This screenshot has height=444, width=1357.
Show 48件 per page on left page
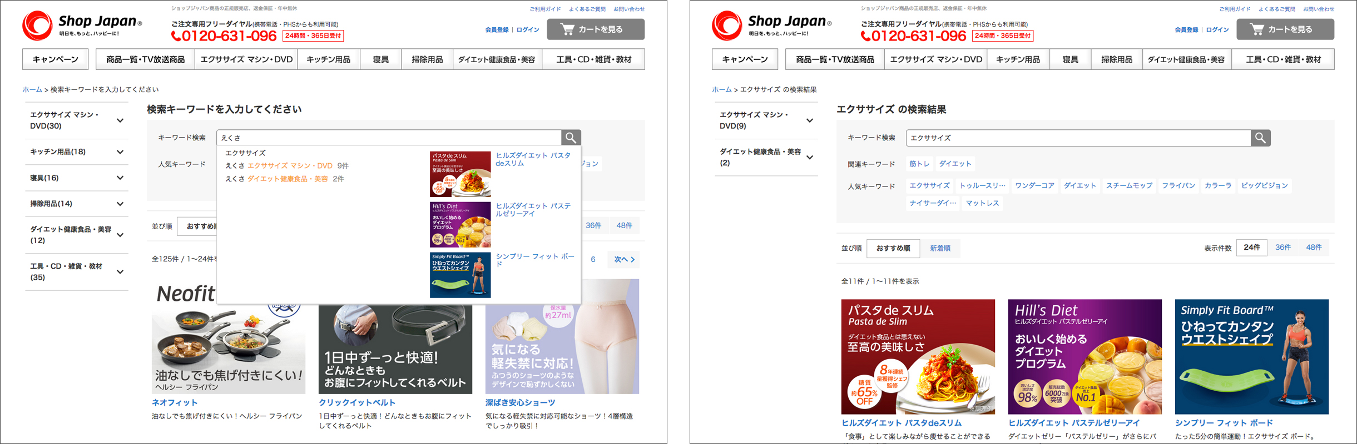click(625, 225)
